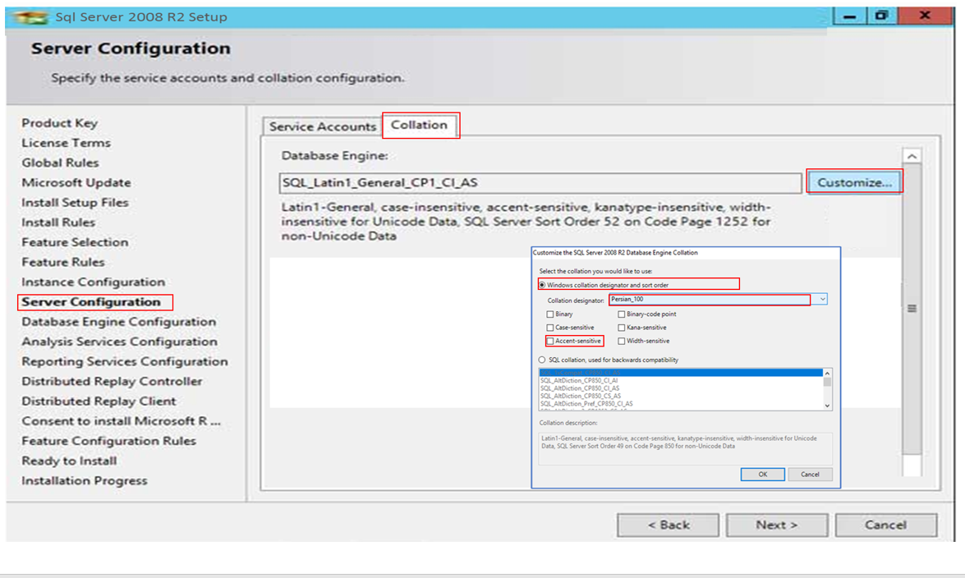Click the collation list scroll up arrow
Screen dimensions: 965x578
827,374
